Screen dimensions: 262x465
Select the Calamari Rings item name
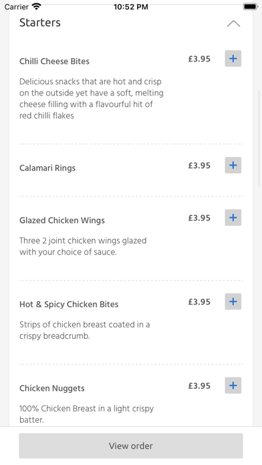pyautogui.click(x=47, y=168)
